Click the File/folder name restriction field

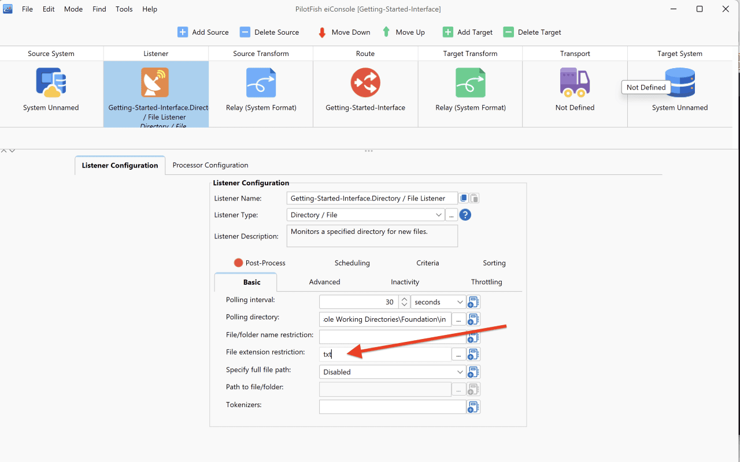(393, 337)
